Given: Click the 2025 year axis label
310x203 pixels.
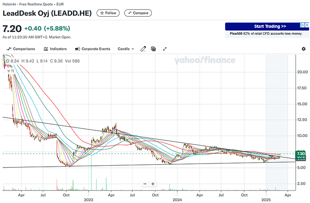Looking at the screenshot, I should click(x=266, y=200).
